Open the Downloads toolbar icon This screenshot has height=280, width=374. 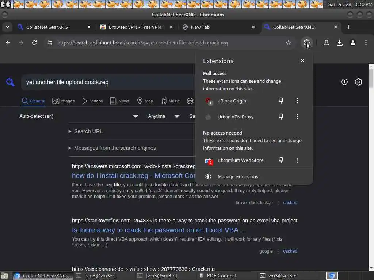coord(339,43)
